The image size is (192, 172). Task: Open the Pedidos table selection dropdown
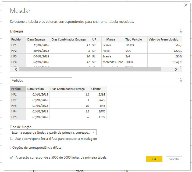[41, 80]
